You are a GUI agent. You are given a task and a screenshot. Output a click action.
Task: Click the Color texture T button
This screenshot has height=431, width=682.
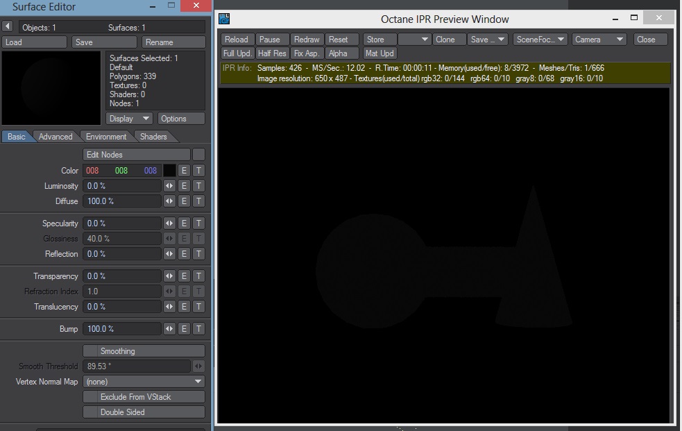(198, 171)
